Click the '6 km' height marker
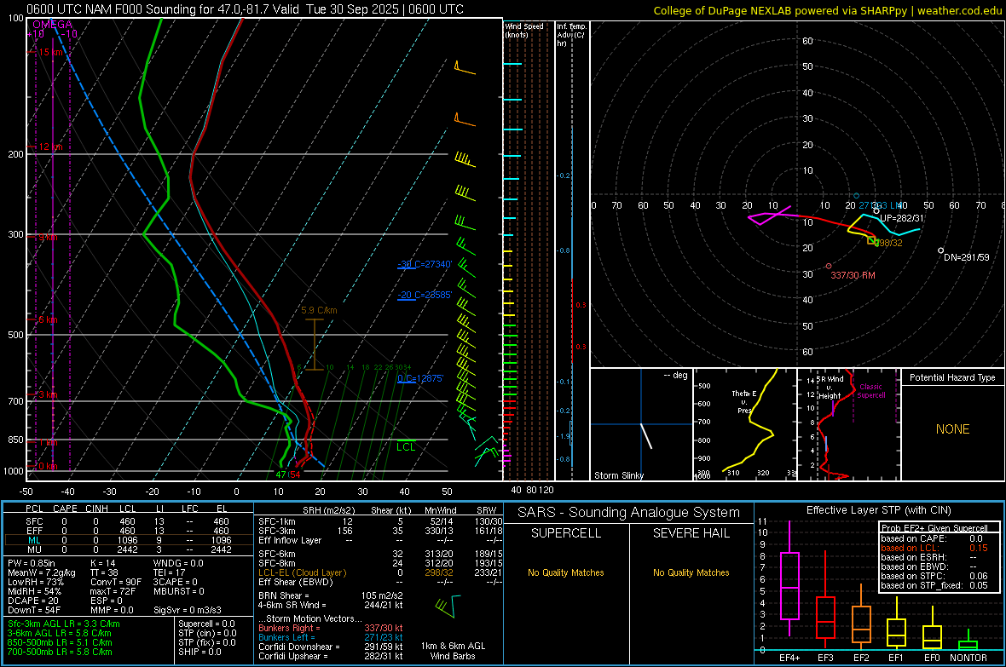This screenshot has width=1006, height=667. tap(48, 319)
